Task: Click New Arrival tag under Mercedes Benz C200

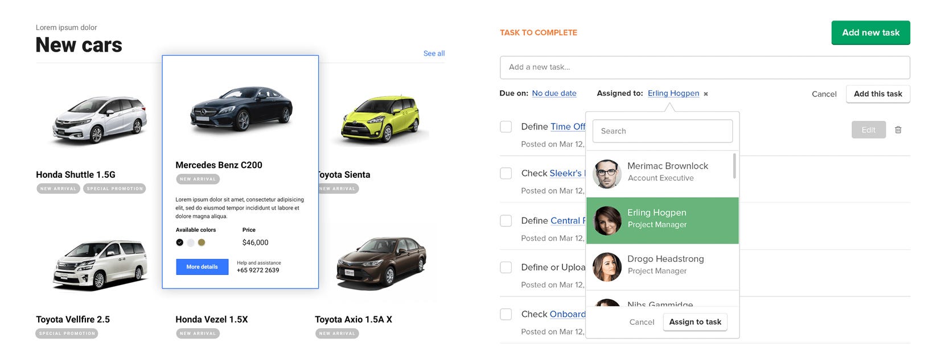Action: tap(198, 179)
